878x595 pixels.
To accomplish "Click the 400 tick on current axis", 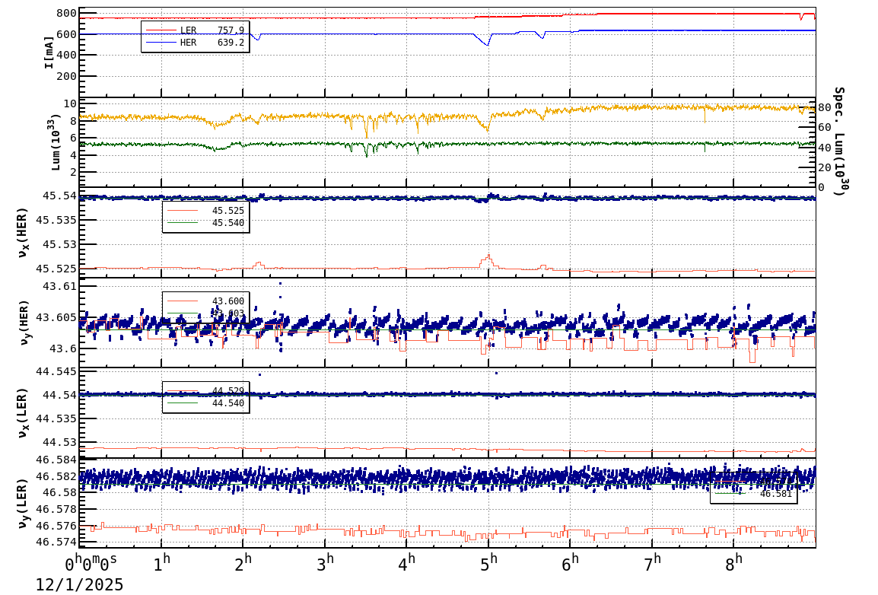I will [66, 55].
